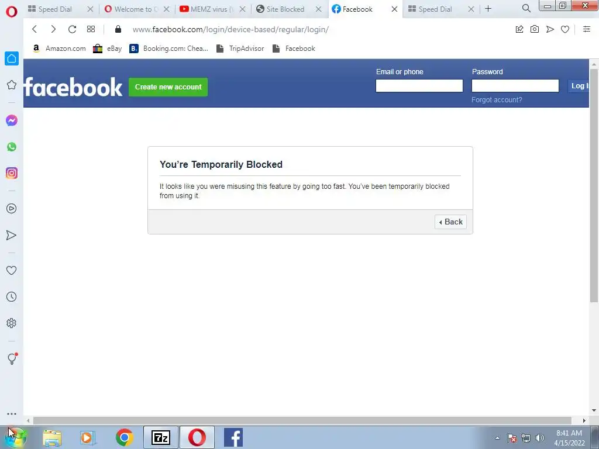
Task: Switch to the Site Blocked tab
Action: pyautogui.click(x=285, y=9)
